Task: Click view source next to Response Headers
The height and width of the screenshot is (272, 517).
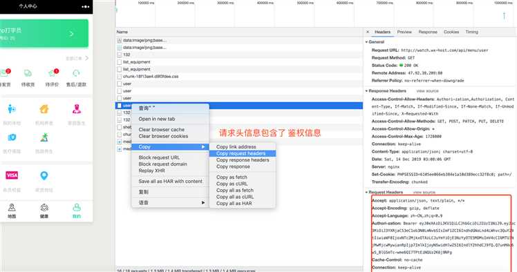Action: [x=427, y=91]
